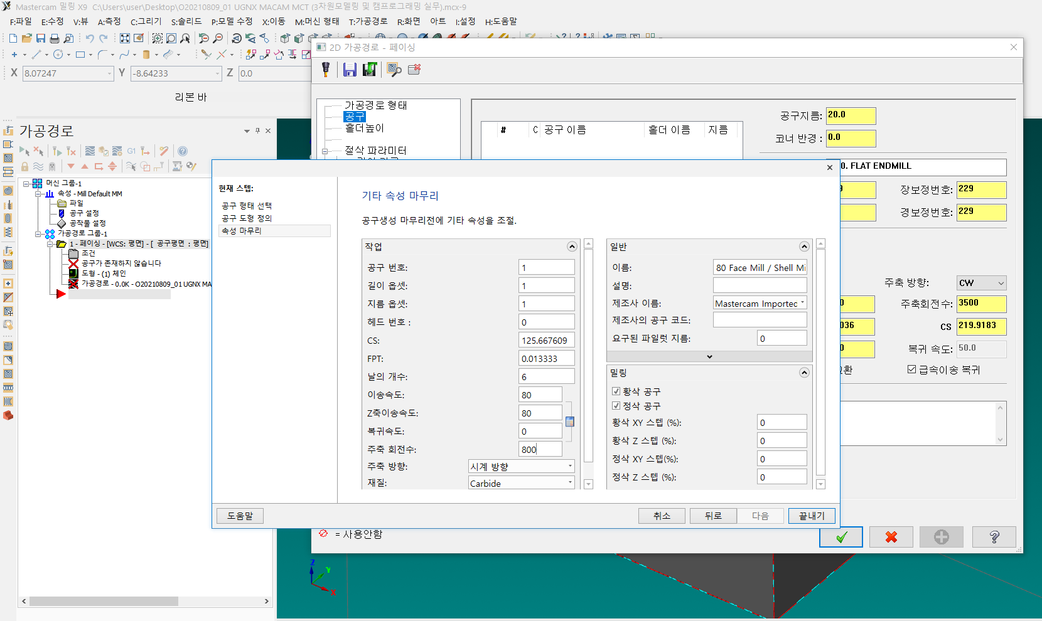
Task: Open the 제조사 이름 Mastercam dropdown
Action: pyautogui.click(x=760, y=303)
